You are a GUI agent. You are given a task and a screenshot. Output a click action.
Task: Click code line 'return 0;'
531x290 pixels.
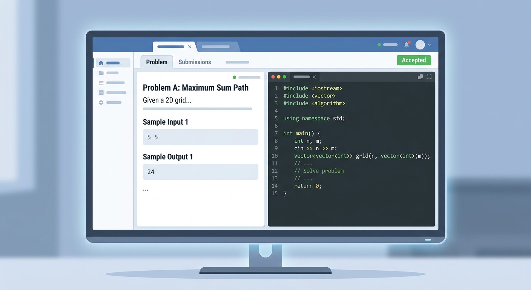point(308,186)
